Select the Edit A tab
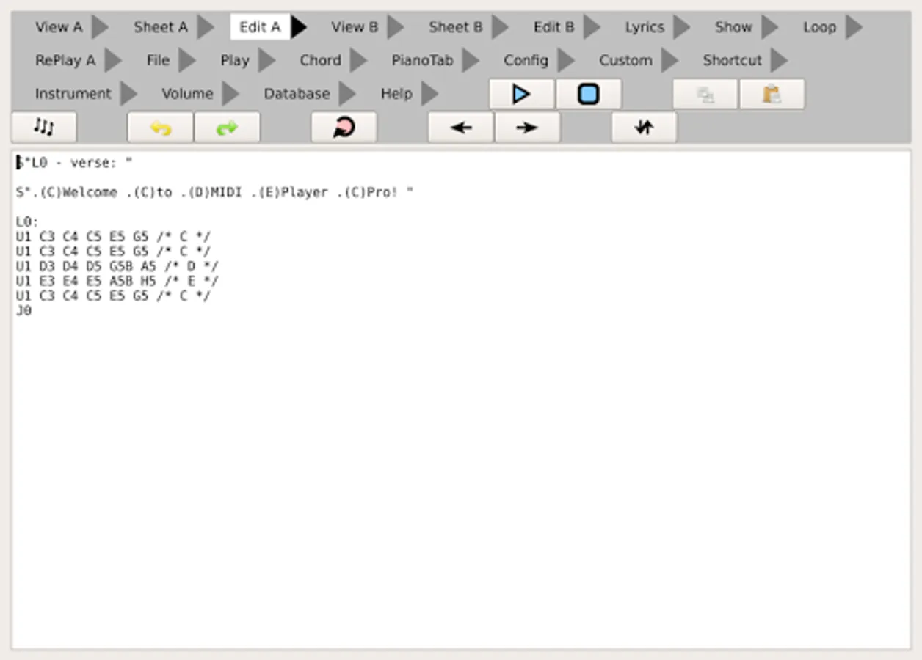 pos(260,27)
